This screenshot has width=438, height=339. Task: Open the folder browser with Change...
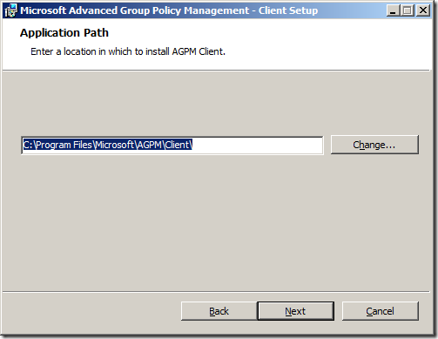coord(374,145)
